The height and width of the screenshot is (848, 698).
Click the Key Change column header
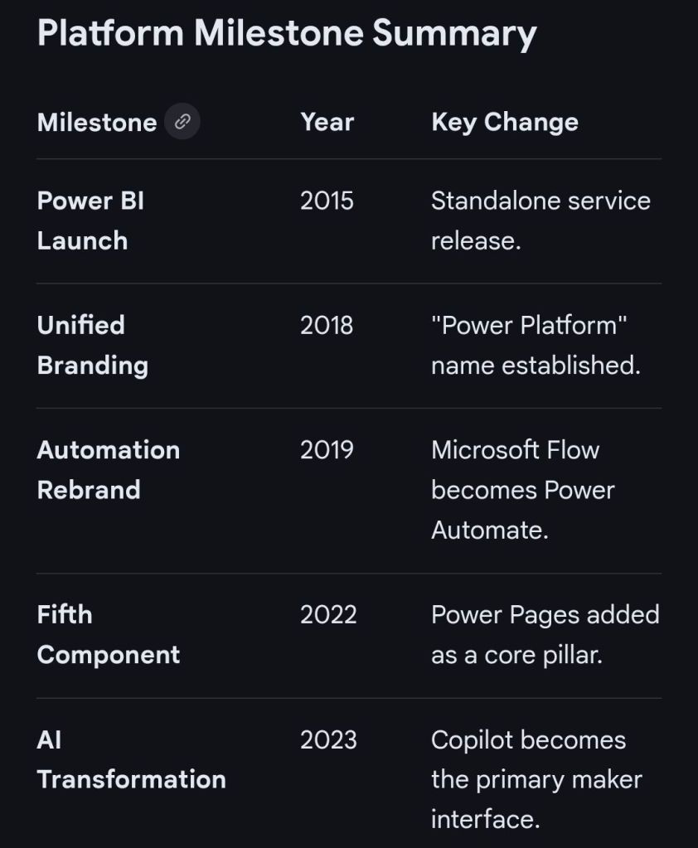click(x=504, y=122)
